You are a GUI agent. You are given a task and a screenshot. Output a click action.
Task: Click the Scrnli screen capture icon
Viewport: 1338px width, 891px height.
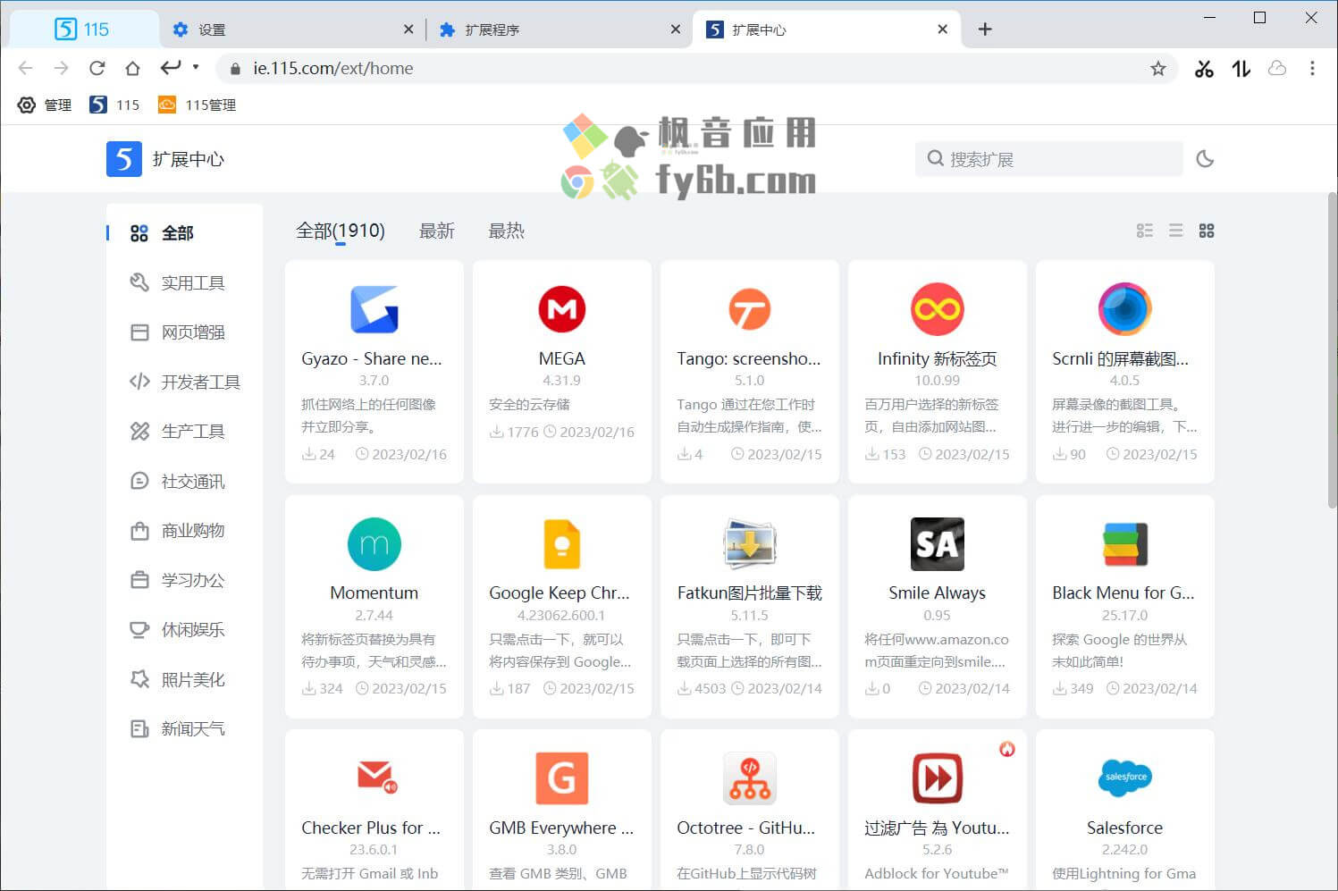coord(1124,309)
